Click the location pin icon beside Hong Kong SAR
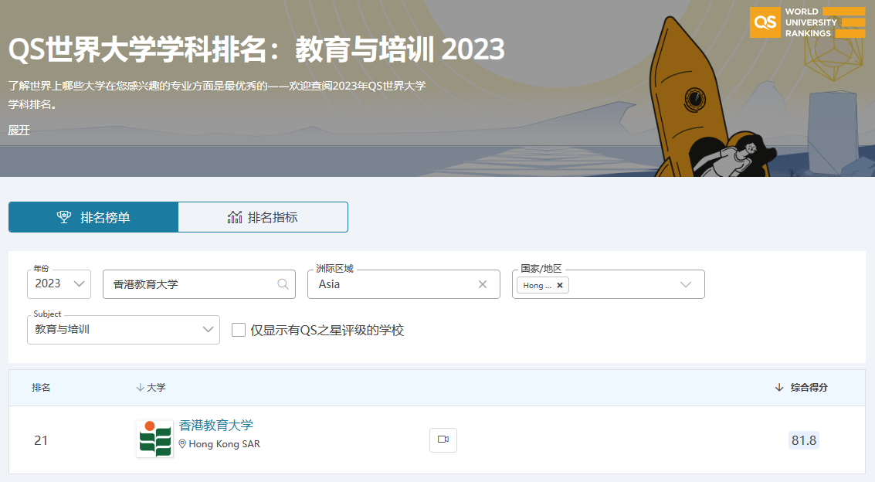The image size is (875, 482). click(x=182, y=444)
